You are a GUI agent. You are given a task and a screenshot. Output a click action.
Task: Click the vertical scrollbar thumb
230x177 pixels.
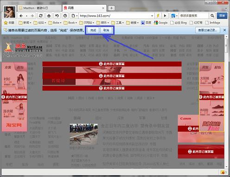pos(226,46)
